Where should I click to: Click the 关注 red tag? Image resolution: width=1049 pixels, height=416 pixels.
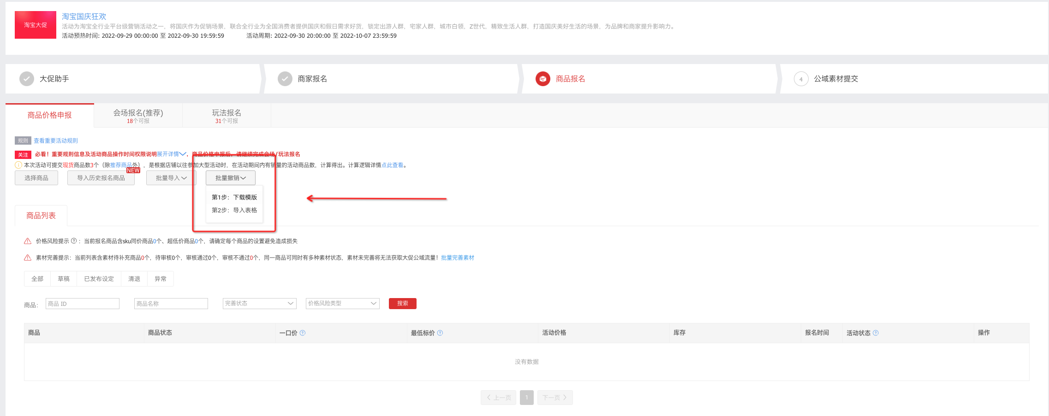tap(23, 155)
